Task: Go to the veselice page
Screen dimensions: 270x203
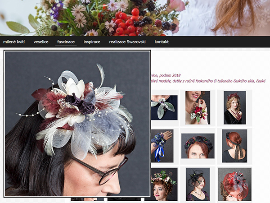Action: coord(41,42)
